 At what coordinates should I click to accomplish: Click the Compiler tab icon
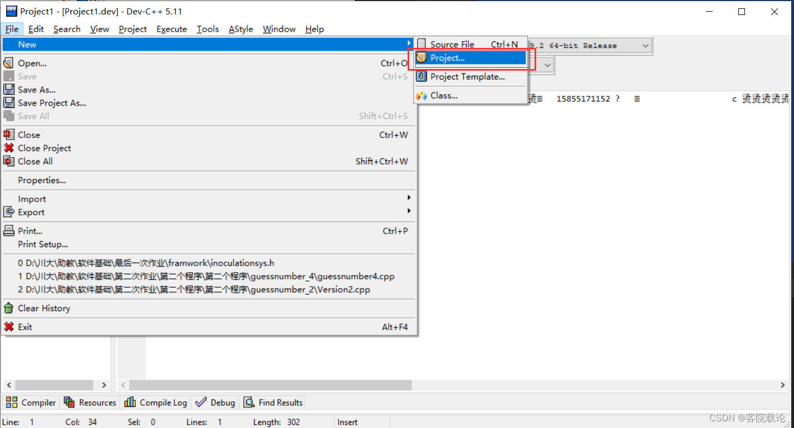[12, 402]
